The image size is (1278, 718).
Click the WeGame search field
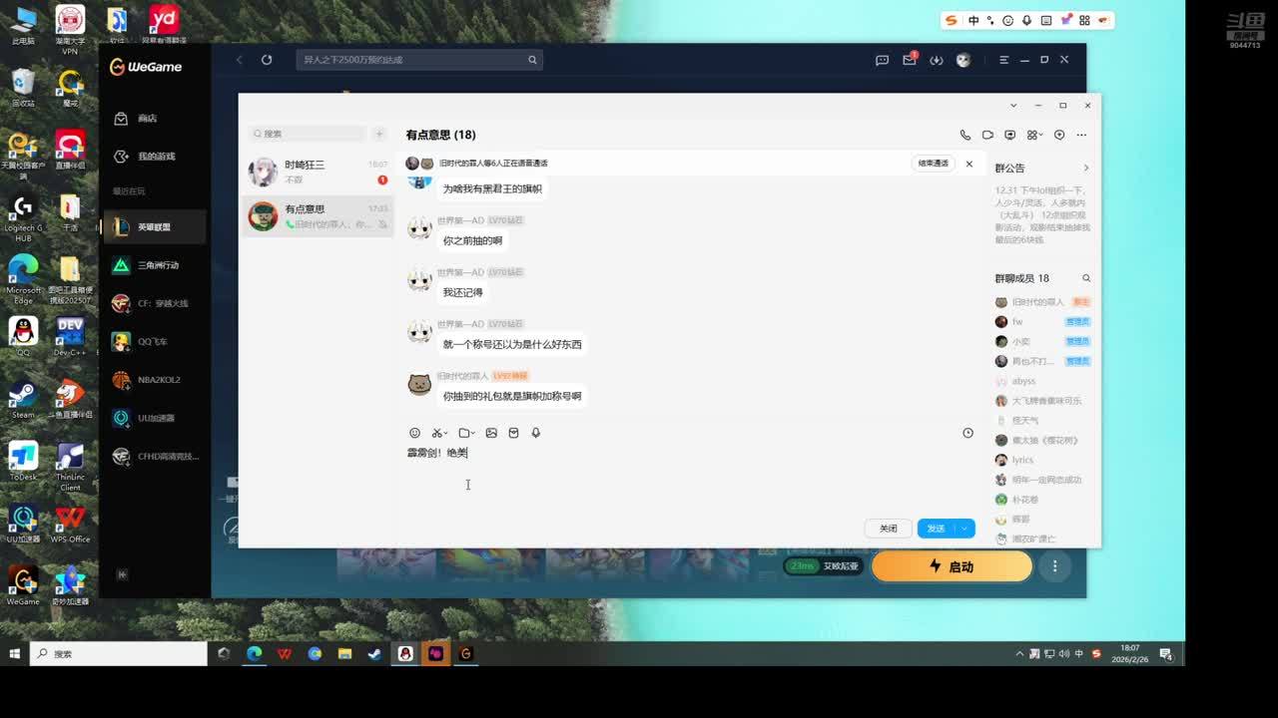(x=419, y=60)
